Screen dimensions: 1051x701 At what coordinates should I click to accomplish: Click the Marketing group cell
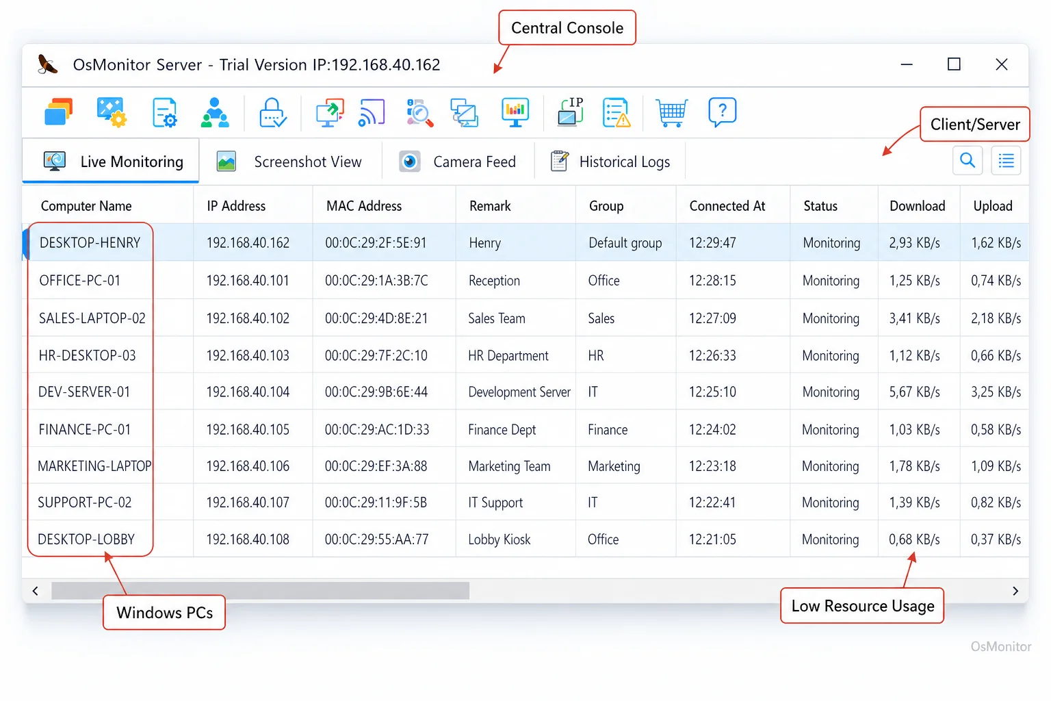[x=614, y=466]
